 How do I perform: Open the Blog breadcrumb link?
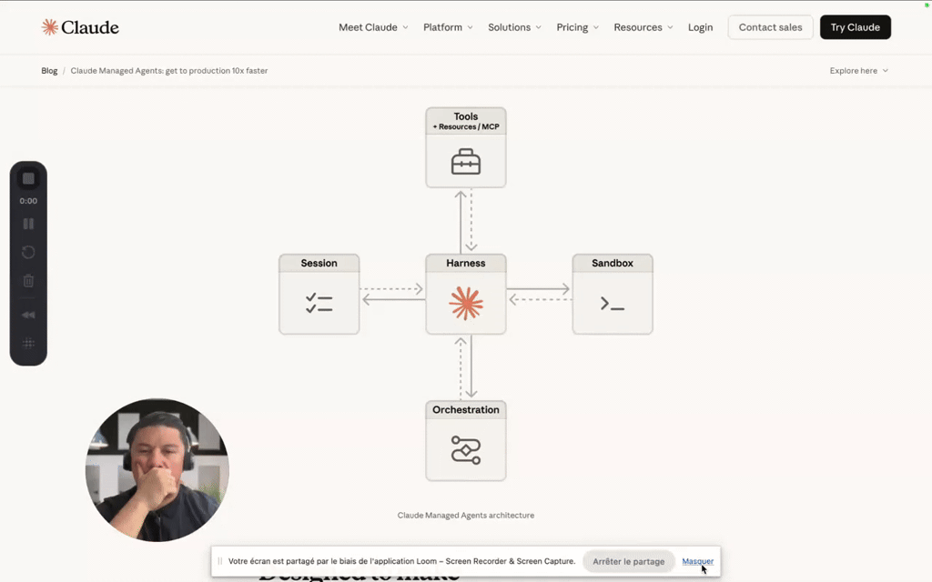tap(49, 71)
